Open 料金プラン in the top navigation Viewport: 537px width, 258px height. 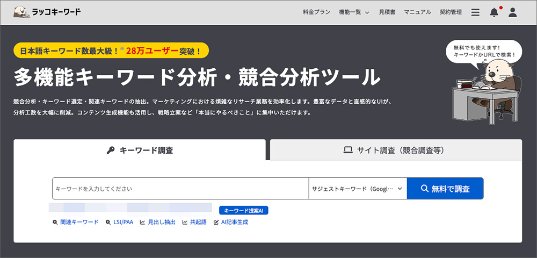coord(316,12)
